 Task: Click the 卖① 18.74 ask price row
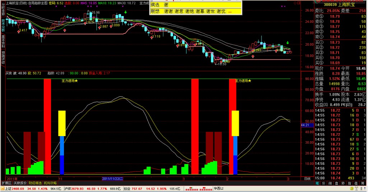[340, 37]
